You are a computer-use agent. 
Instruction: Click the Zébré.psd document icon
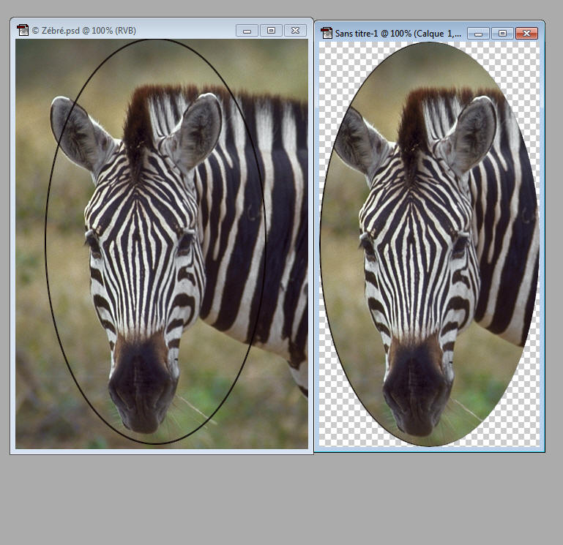[x=23, y=30]
